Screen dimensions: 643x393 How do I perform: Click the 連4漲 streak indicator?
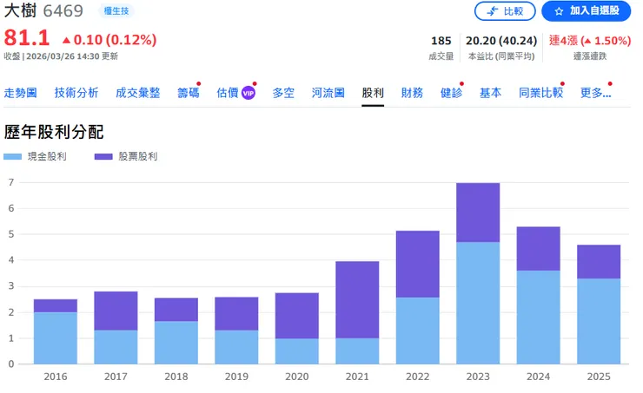point(590,41)
